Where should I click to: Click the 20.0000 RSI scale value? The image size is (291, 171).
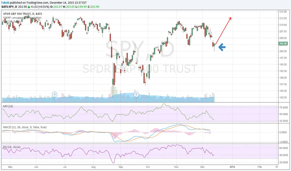pyautogui.click(x=284, y=162)
